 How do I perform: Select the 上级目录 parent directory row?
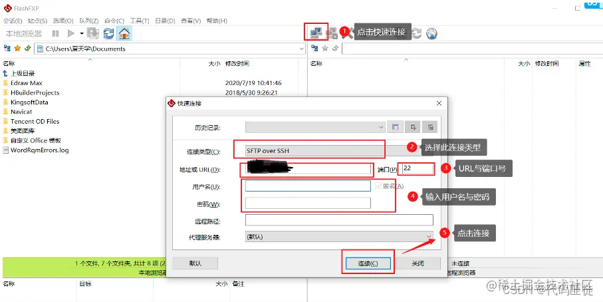click(23, 73)
